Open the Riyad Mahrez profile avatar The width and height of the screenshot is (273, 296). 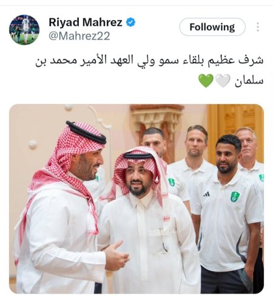tap(24, 30)
